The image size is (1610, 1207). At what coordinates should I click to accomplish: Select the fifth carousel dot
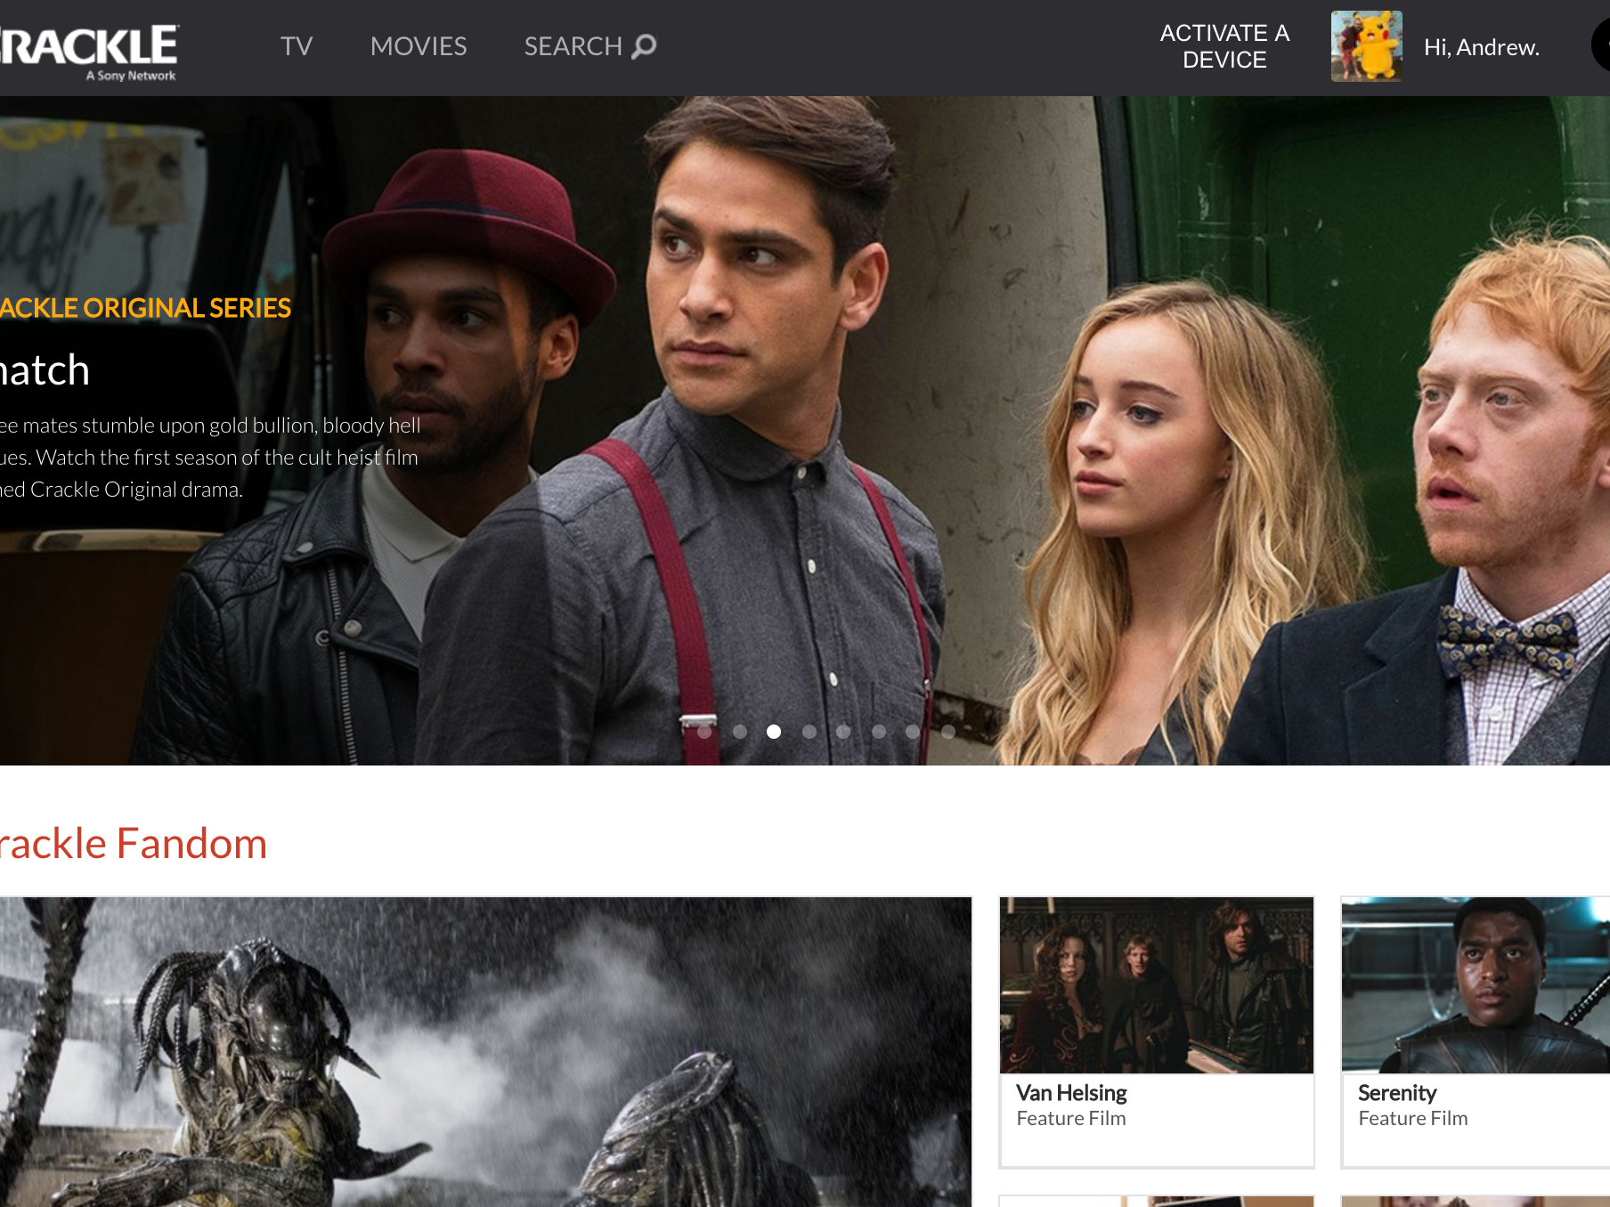pyautogui.click(x=843, y=732)
